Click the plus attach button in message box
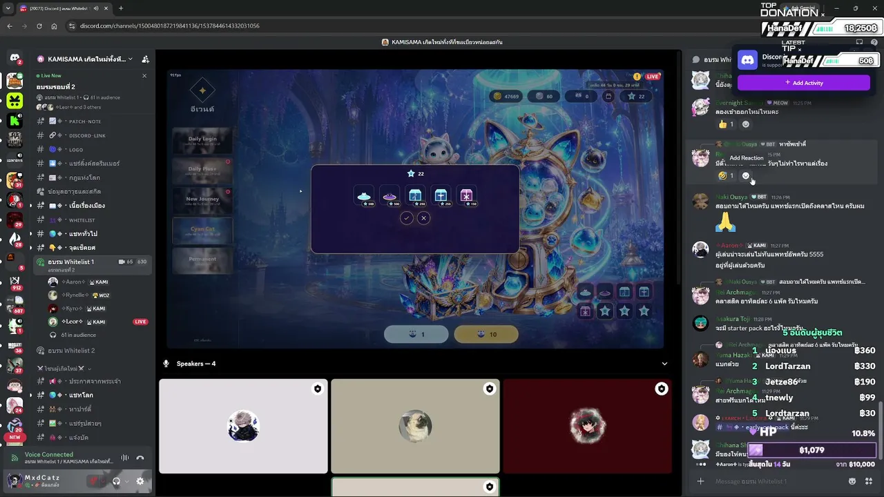The height and width of the screenshot is (497, 884). pyautogui.click(x=700, y=481)
